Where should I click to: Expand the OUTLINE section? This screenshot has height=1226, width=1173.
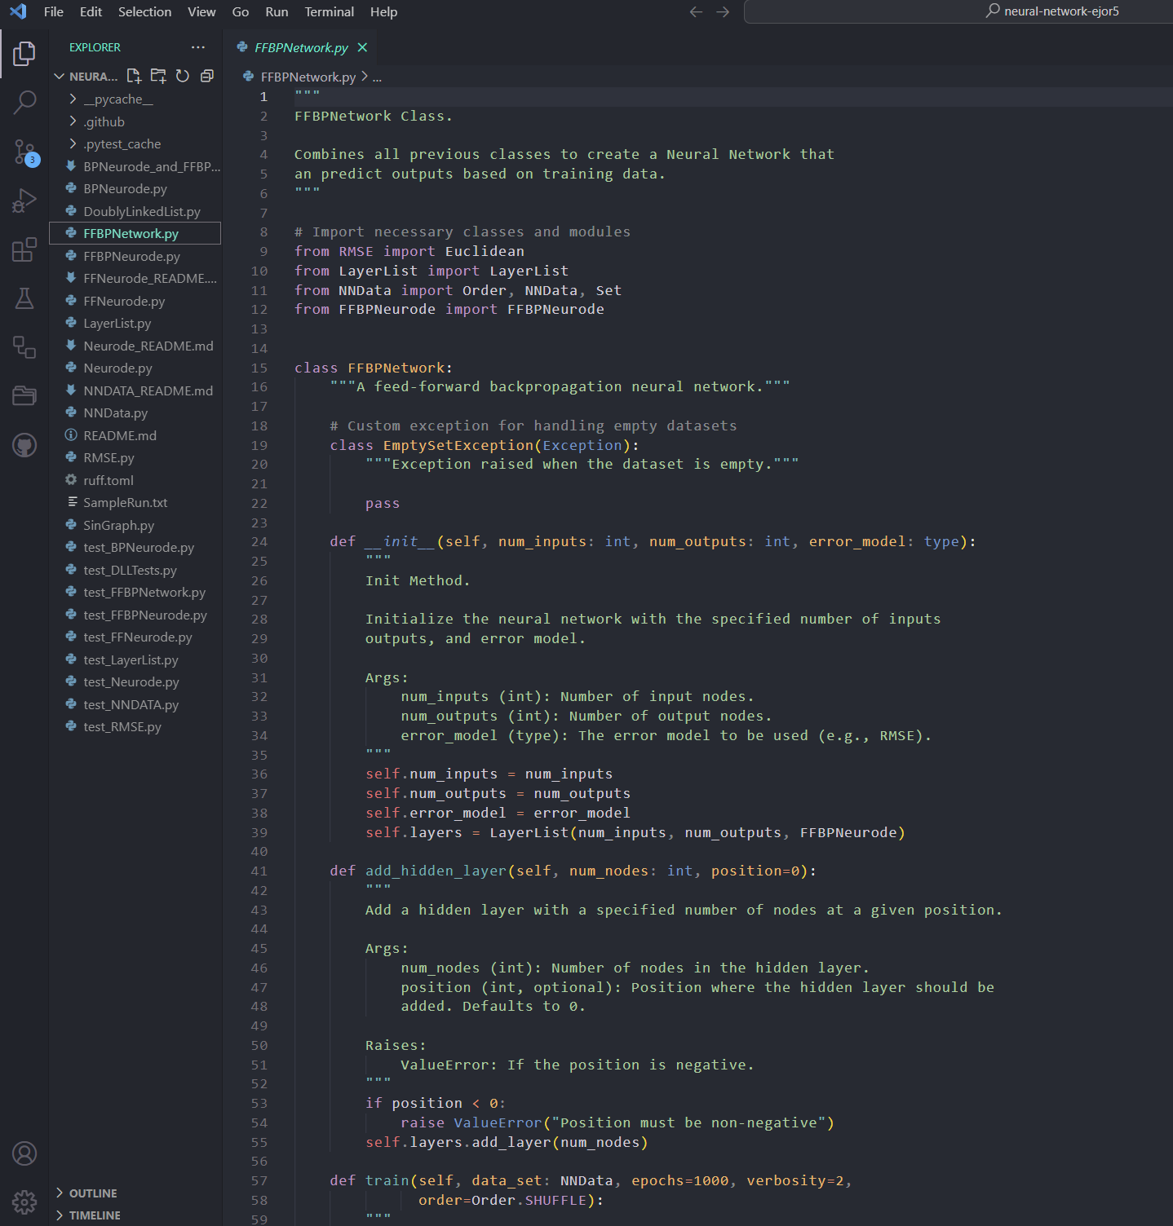(135, 1193)
